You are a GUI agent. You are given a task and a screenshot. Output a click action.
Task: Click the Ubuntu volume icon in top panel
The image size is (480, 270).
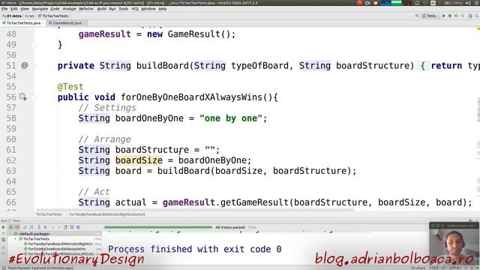468,3
